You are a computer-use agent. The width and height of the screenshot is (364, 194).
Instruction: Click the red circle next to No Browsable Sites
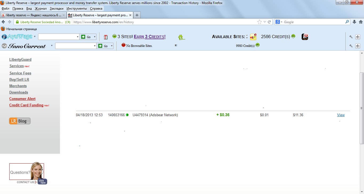123,45
